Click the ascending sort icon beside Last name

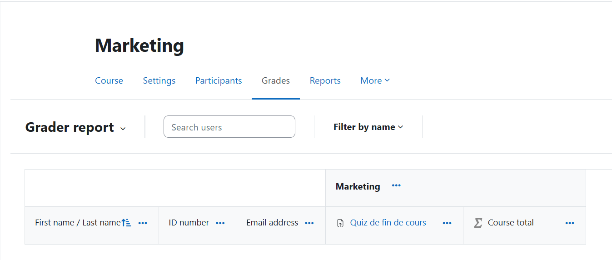[126, 223]
